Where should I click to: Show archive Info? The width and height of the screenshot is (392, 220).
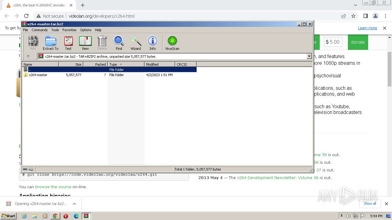click(x=153, y=43)
